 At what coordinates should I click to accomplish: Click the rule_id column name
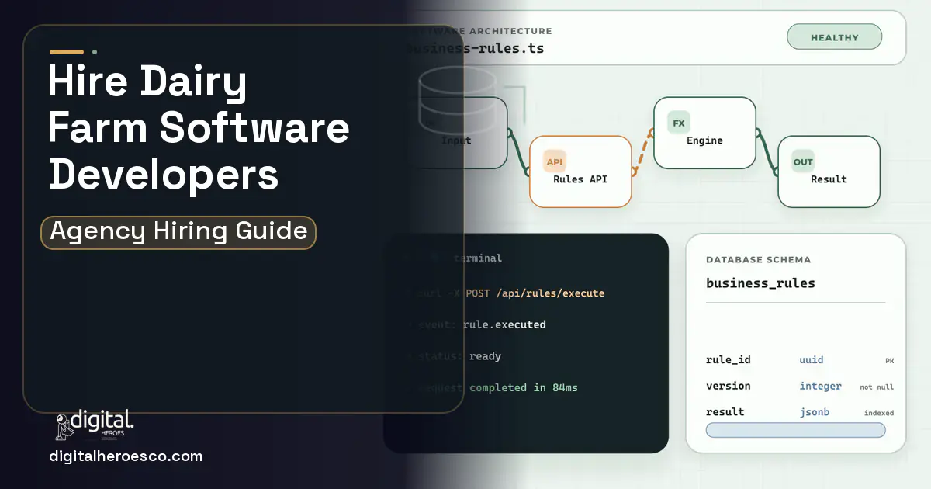[729, 360]
